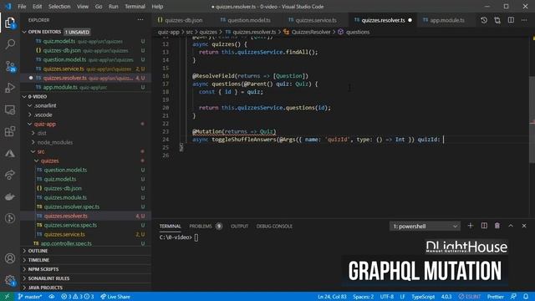Viewport: 535px width, 301px height.
Task: Open Manage gear icon
Action: click(x=10, y=280)
